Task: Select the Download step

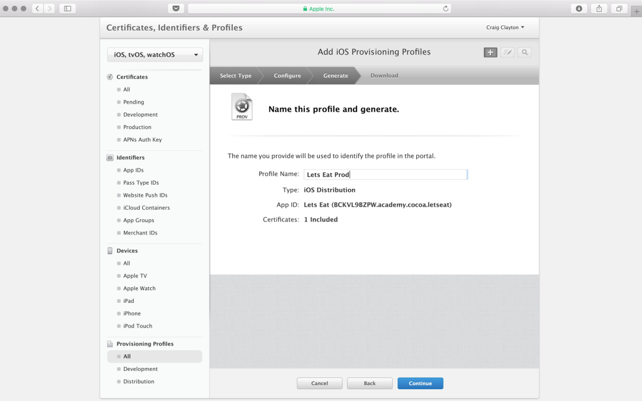Action: coord(384,76)
